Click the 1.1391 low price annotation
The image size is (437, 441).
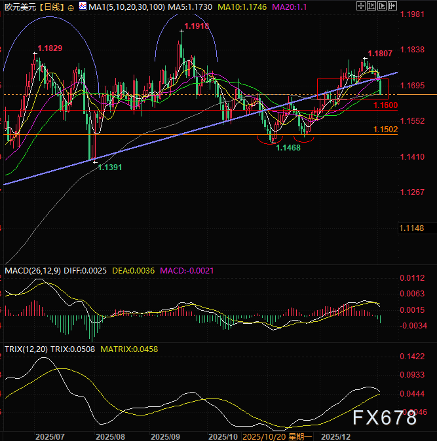tap(110, 168)
